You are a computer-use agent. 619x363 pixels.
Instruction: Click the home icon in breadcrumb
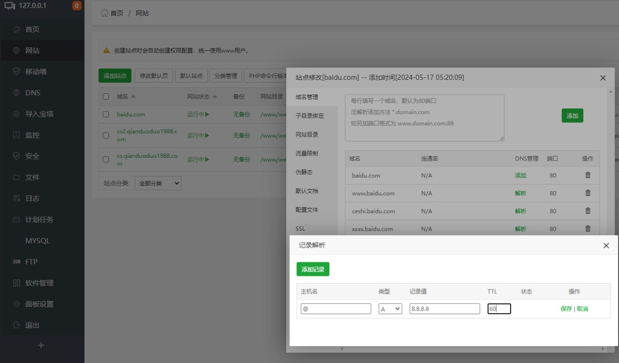coord(104,13)
